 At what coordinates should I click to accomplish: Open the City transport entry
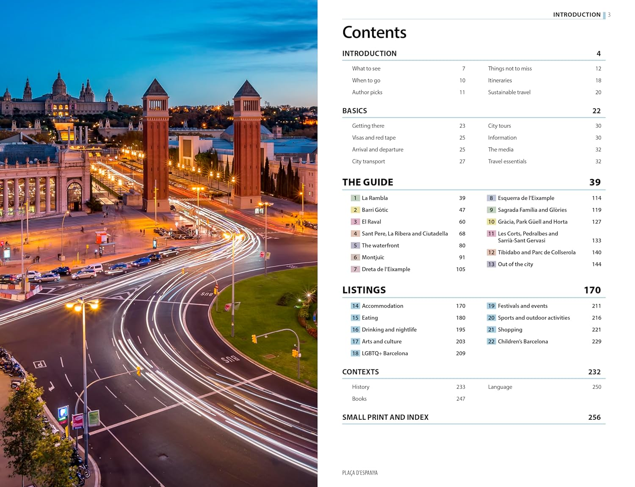click(368, 161)
